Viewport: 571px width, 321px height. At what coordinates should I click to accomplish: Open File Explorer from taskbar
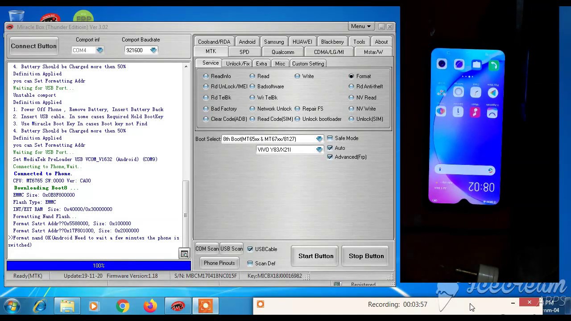point(67,306)
